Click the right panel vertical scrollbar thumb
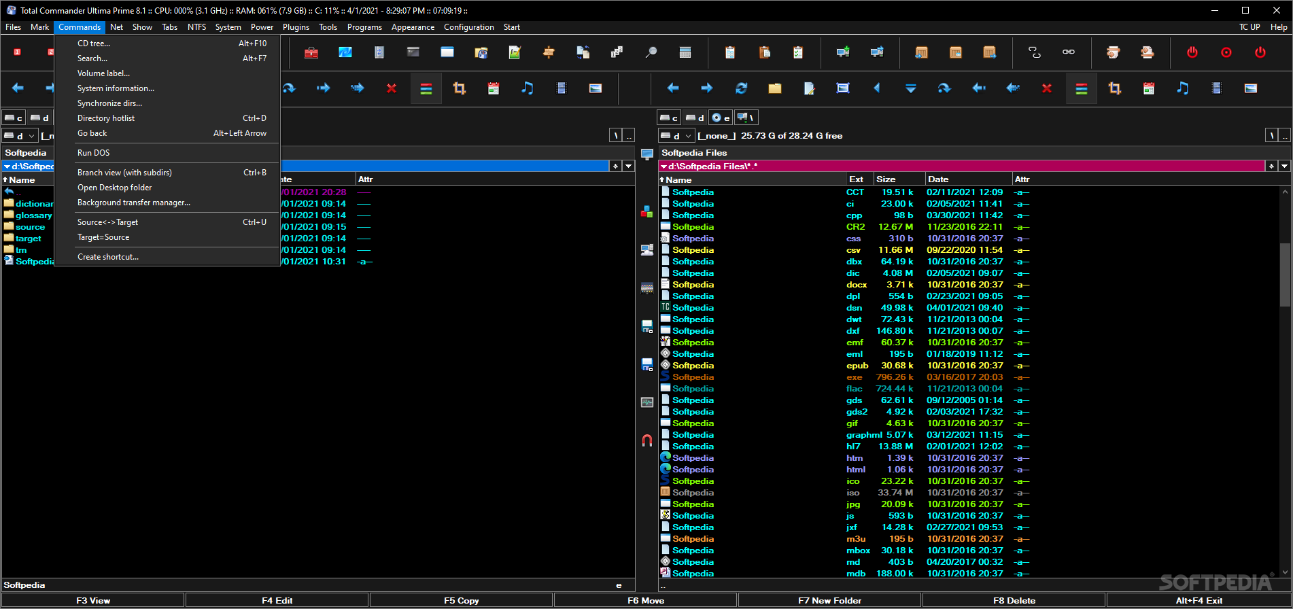 pyautogui.click(x=1285, y=274)
